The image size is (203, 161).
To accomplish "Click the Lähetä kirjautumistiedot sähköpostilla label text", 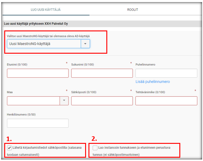I will pyautogui.click(x=44, y=151).
